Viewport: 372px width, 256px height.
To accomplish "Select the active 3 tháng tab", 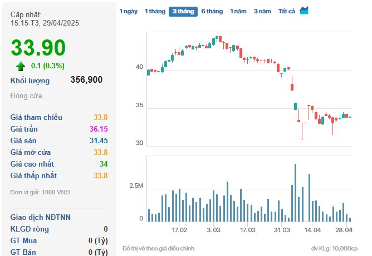I will click(183, 11).
